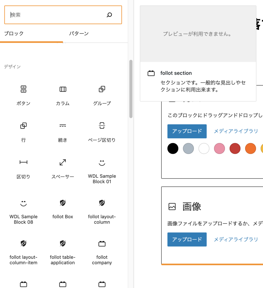The width and height of the screenshot is (263, 288).
Task: Pick the black color swatch
Action: point(173,148)
